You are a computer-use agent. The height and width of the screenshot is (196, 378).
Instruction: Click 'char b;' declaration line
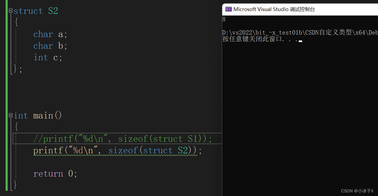coord(50,46)
